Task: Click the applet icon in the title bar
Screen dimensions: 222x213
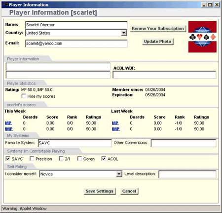Action: tap(5, 4)
